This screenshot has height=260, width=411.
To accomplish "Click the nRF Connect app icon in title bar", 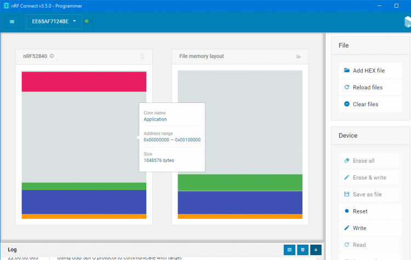I will point(6,5).
